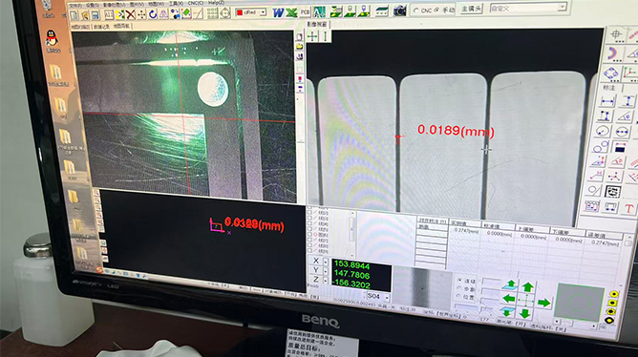
Task: Click the input field beside 连续 option
Action: tap(491, 281)
